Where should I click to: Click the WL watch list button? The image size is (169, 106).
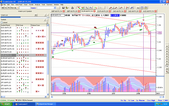[x=6, y=8]
